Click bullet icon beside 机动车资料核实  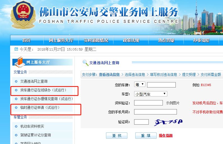[16, 126]
